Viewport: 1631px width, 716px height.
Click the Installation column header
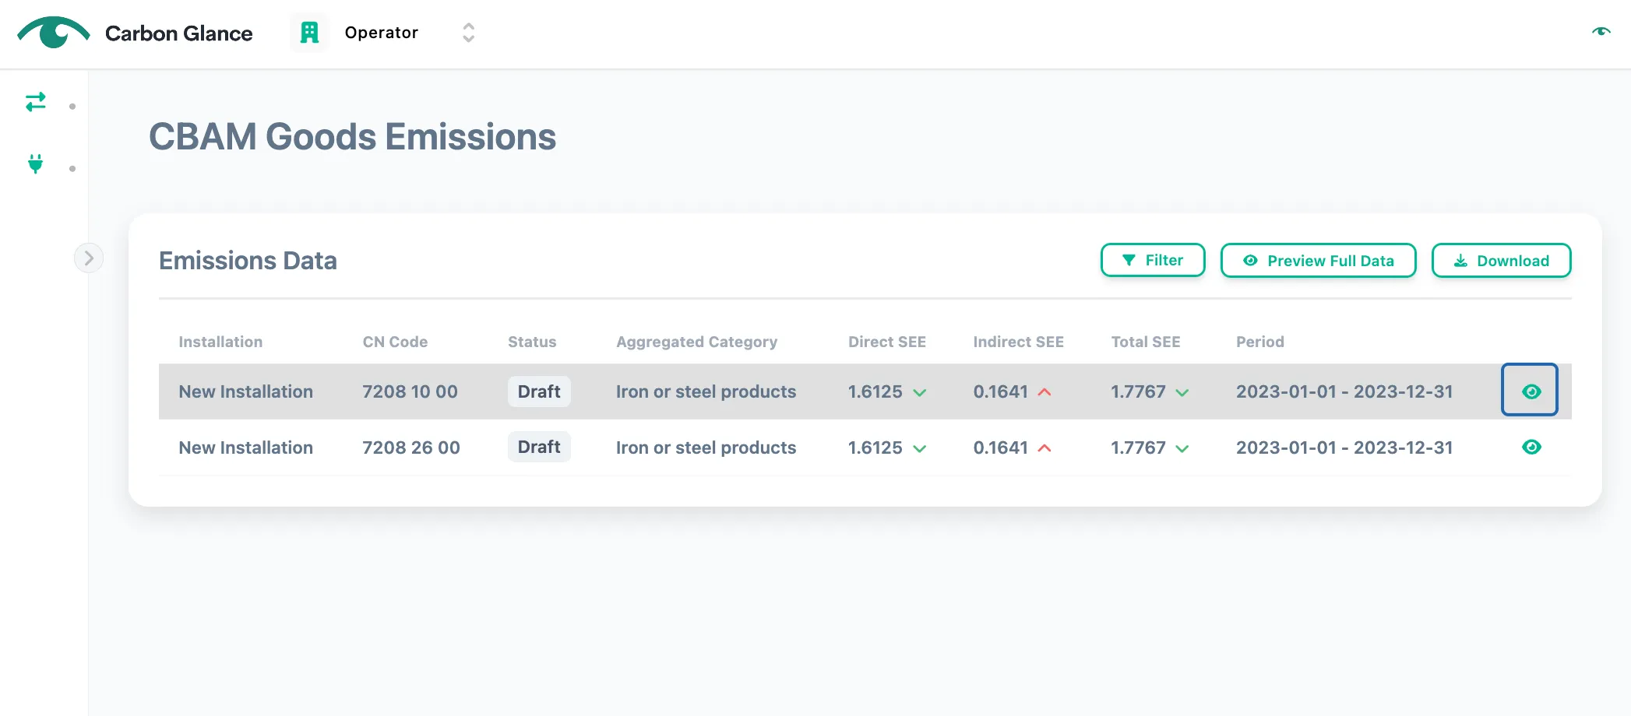tap(220, 342)
